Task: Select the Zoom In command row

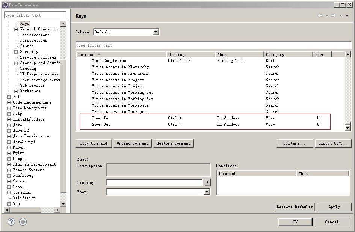Action: tap(100, 118)
